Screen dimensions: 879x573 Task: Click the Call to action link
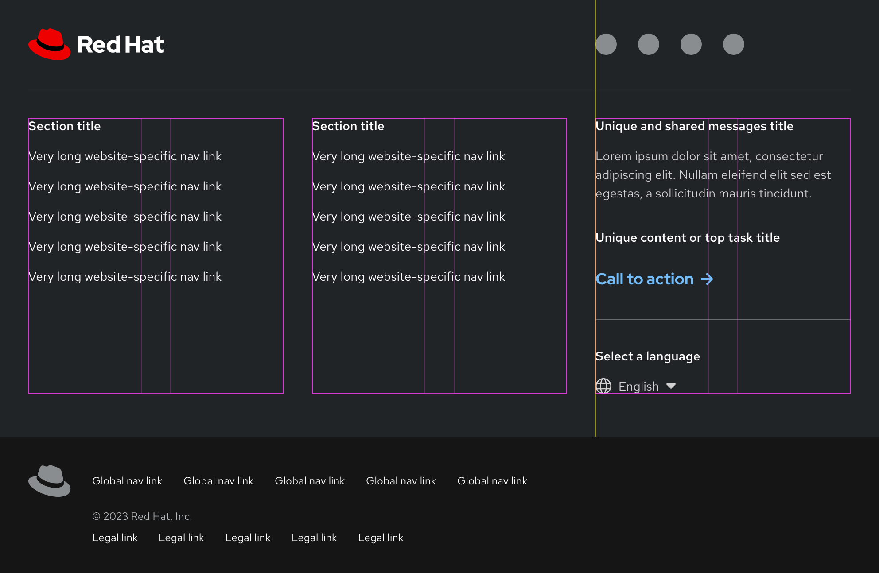645,279
